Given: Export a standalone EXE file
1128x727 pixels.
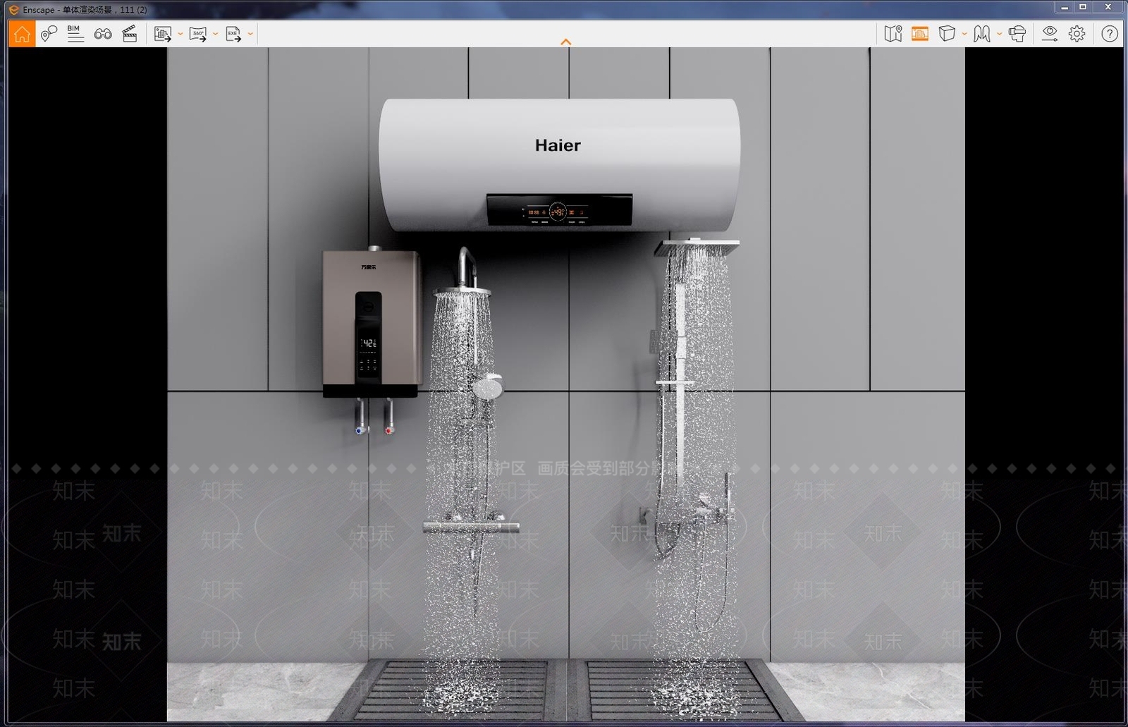Looking at the screenshot, I should click(233, 34).
